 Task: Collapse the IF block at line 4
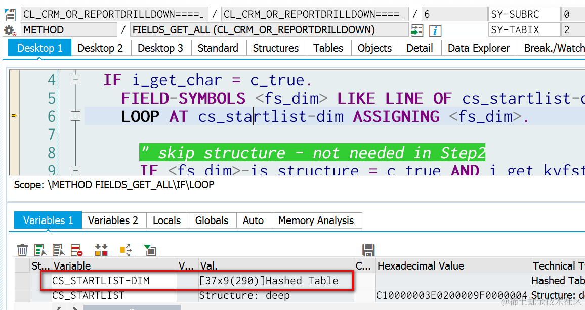coord(76,80)
